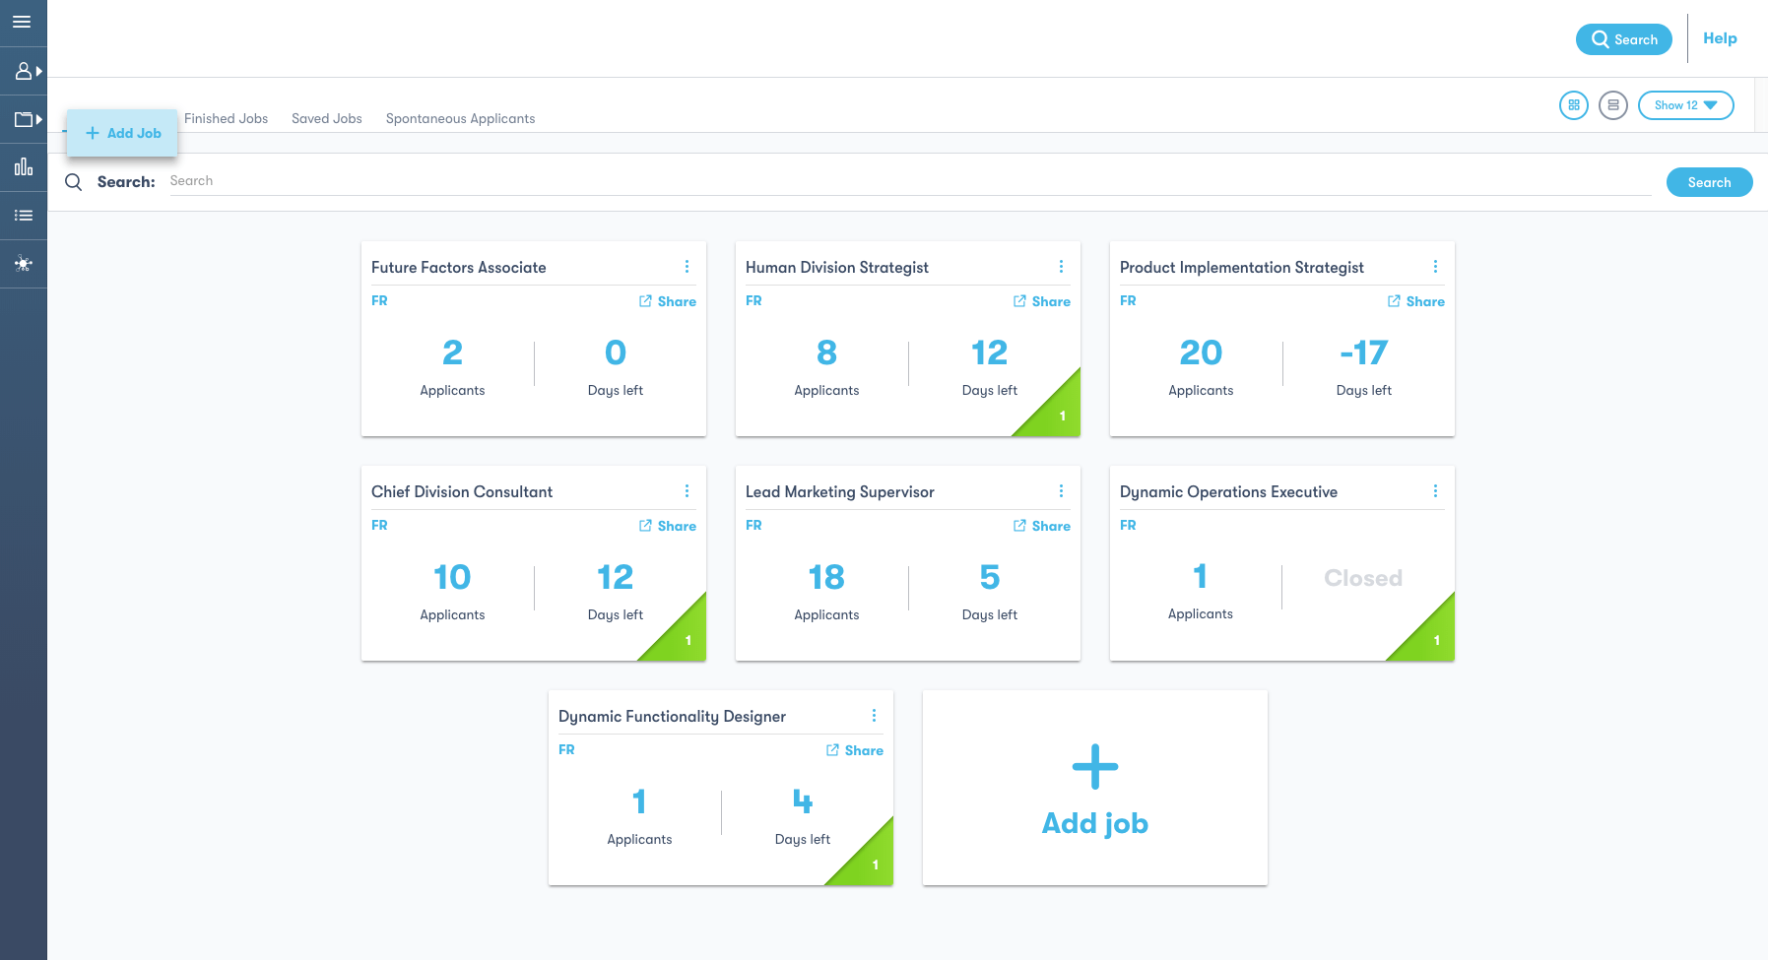
Task: Click the 20 applicants count on Product Implementation Strategist
Action: (x=1201, y=352)
